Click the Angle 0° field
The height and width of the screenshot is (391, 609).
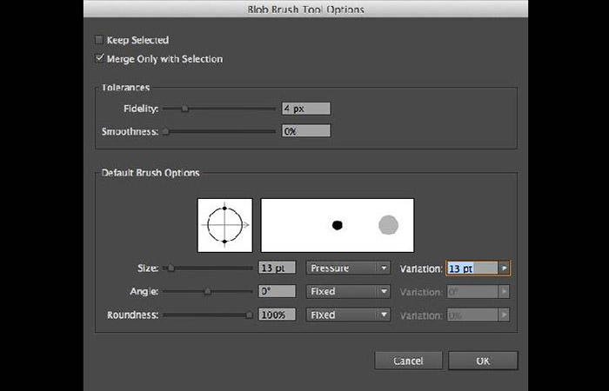[x=278, y=292]
